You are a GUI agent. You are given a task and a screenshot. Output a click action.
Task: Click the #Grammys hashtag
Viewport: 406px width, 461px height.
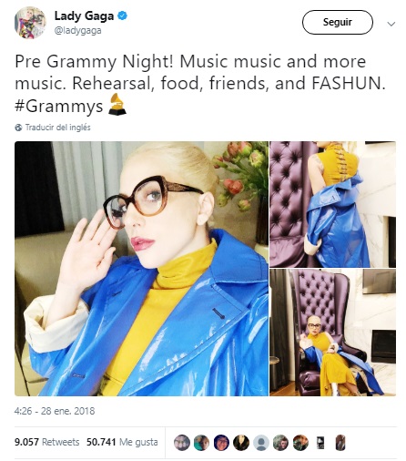(x=59, y=107)
